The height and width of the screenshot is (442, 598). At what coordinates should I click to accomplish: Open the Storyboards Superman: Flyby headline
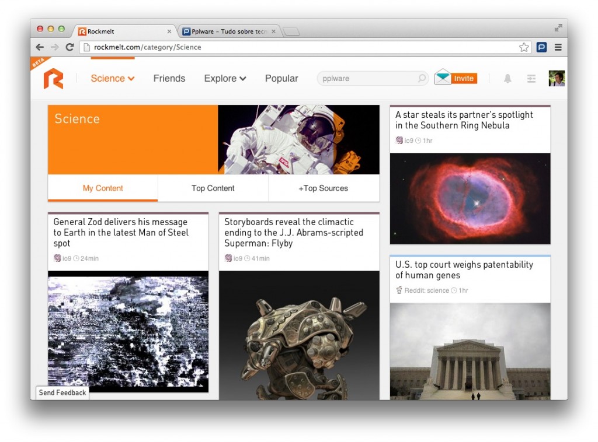294,232
